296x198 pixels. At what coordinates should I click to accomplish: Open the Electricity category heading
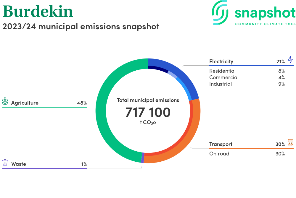[x=221, y=61]
